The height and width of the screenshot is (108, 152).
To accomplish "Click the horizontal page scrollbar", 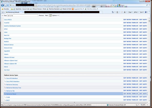I will [74, 103].
